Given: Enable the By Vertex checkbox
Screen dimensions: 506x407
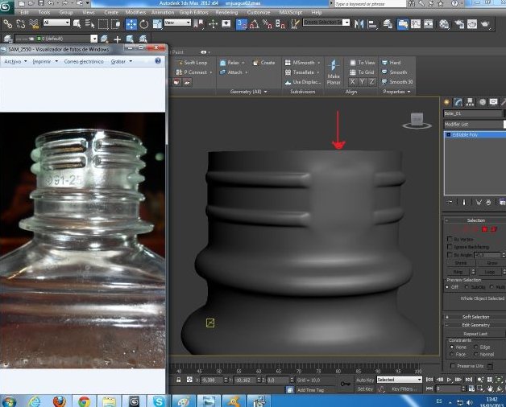Looking at the screenshot, I should click(x=450, y=239).
